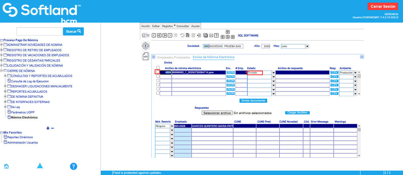Click the undo circular arrow icon

click(x=182, y=35)
